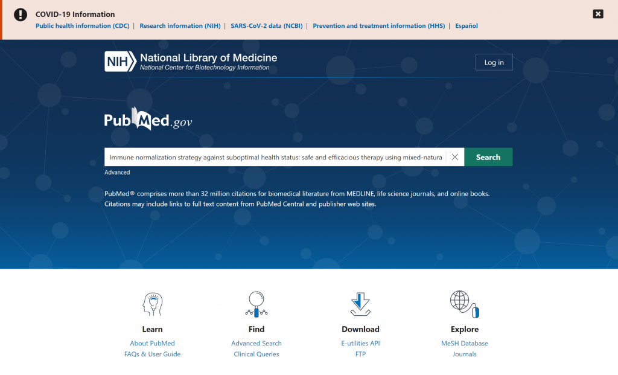The image size is (618, 375).
Task: Click the green Search button
Action: coord(488,157)
